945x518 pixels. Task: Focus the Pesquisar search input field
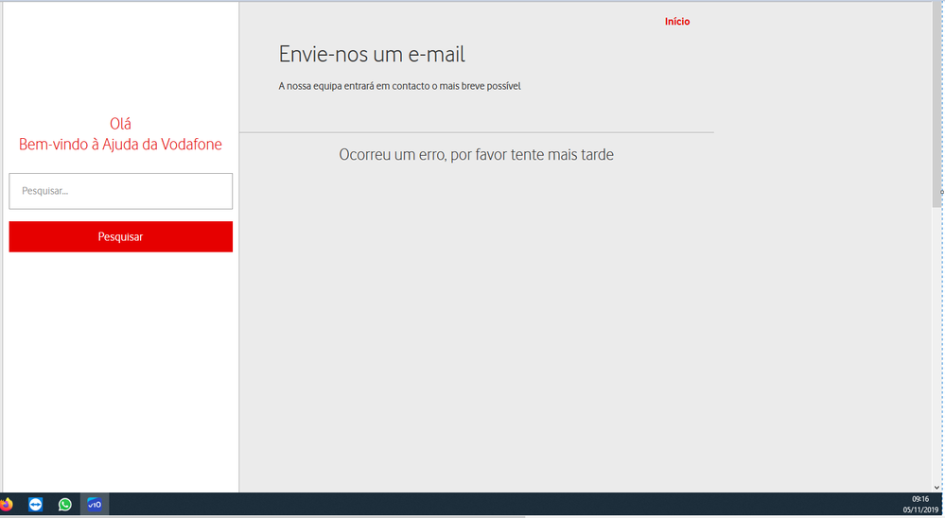coord(120,191)
